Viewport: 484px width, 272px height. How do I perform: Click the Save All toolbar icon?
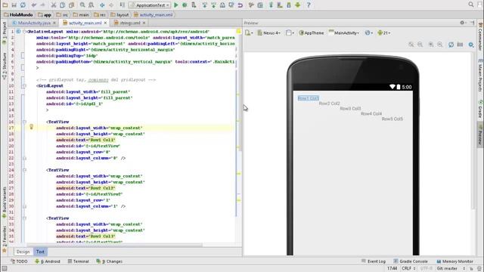click(x=14, y=5)
